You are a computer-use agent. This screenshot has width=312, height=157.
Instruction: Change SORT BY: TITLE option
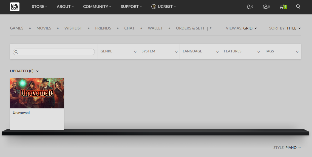[x=285, y=28]
